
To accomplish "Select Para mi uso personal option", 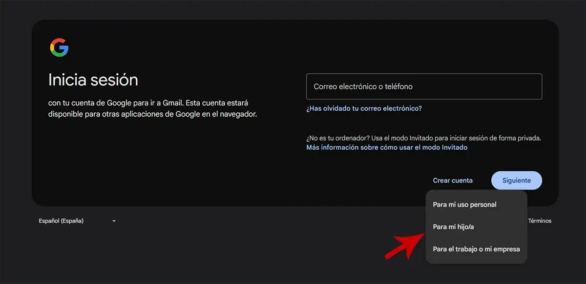I will (x=464, y=204).
